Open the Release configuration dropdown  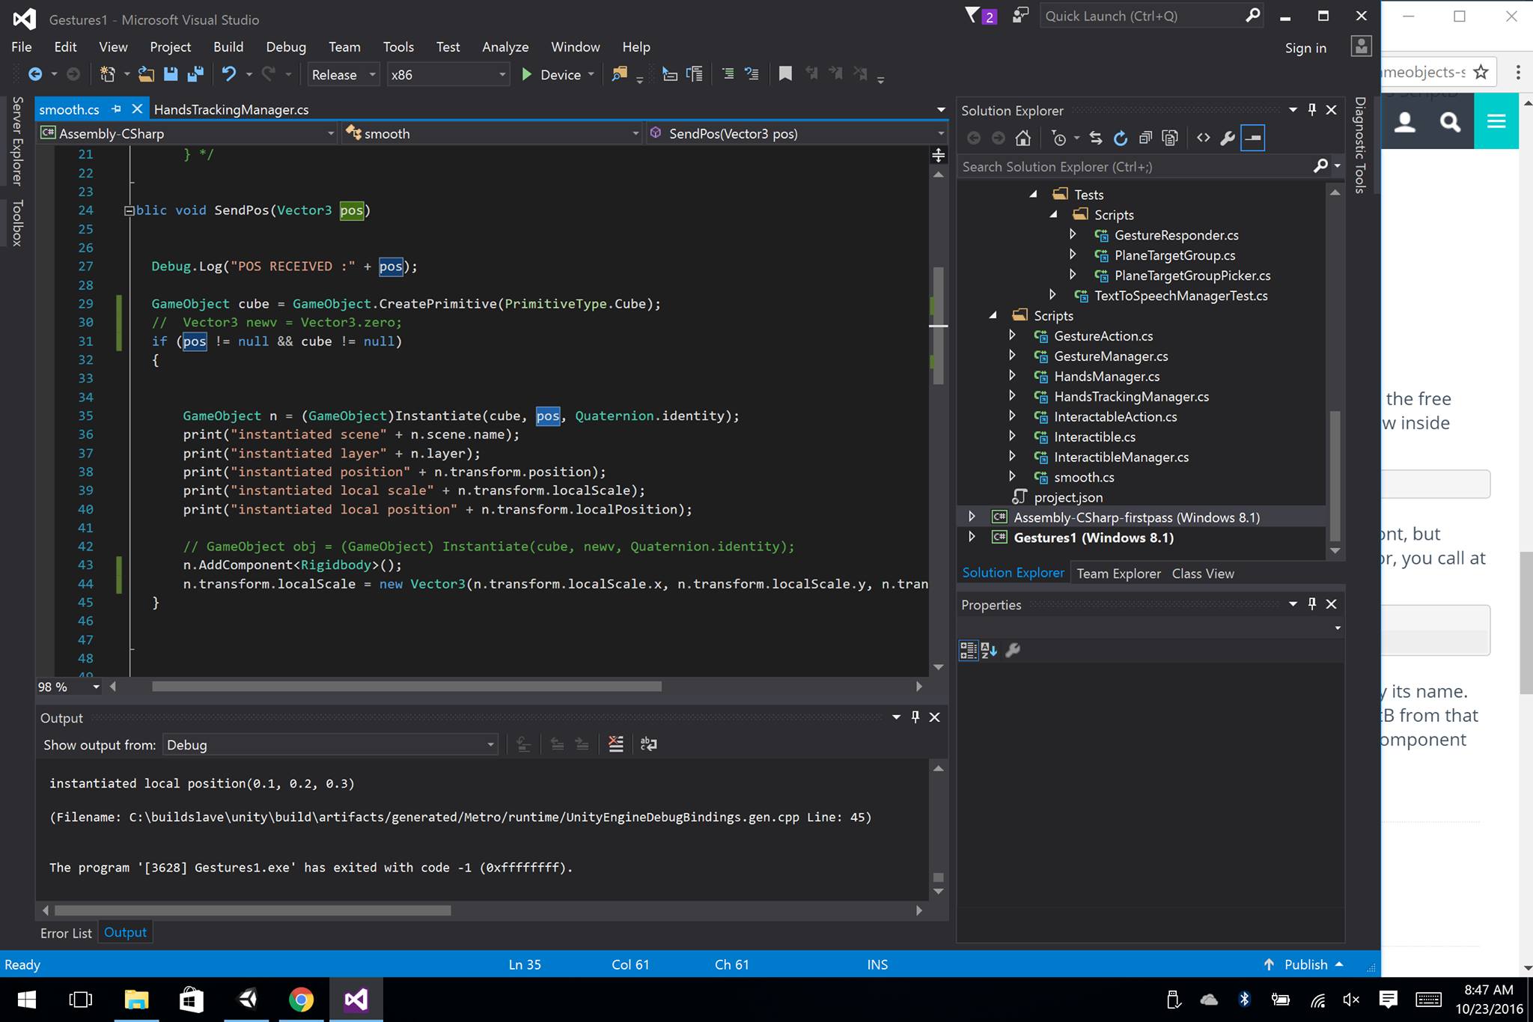tap(344, 75)
